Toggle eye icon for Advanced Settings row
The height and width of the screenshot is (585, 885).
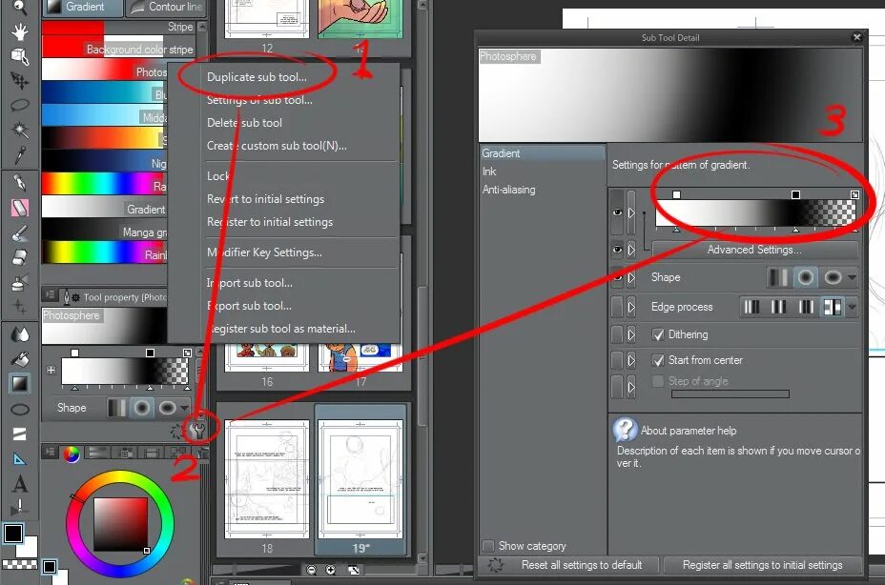[617, 250]
